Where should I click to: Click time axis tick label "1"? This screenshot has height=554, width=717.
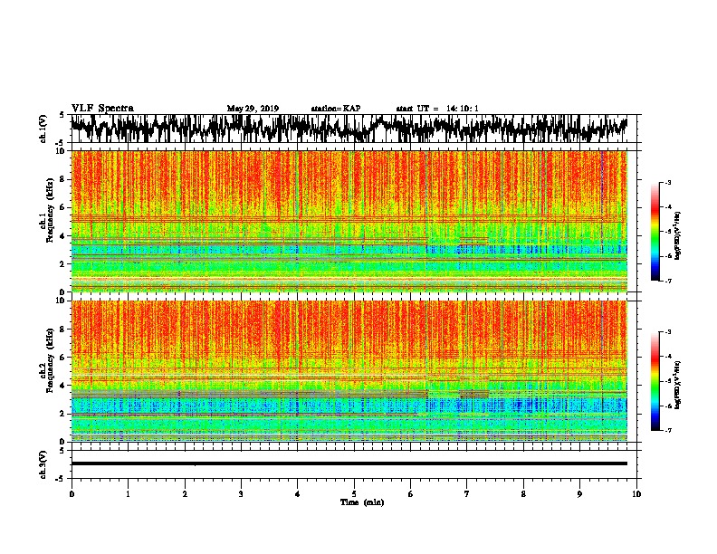point(129,494)
